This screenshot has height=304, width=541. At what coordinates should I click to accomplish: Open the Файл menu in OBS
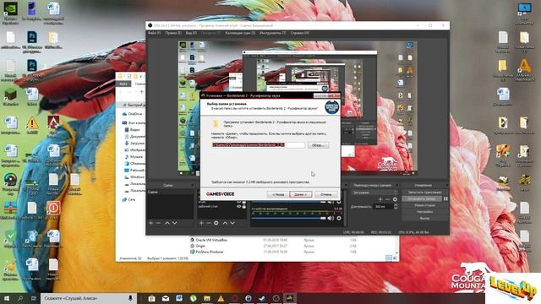(x=154, y=33)
